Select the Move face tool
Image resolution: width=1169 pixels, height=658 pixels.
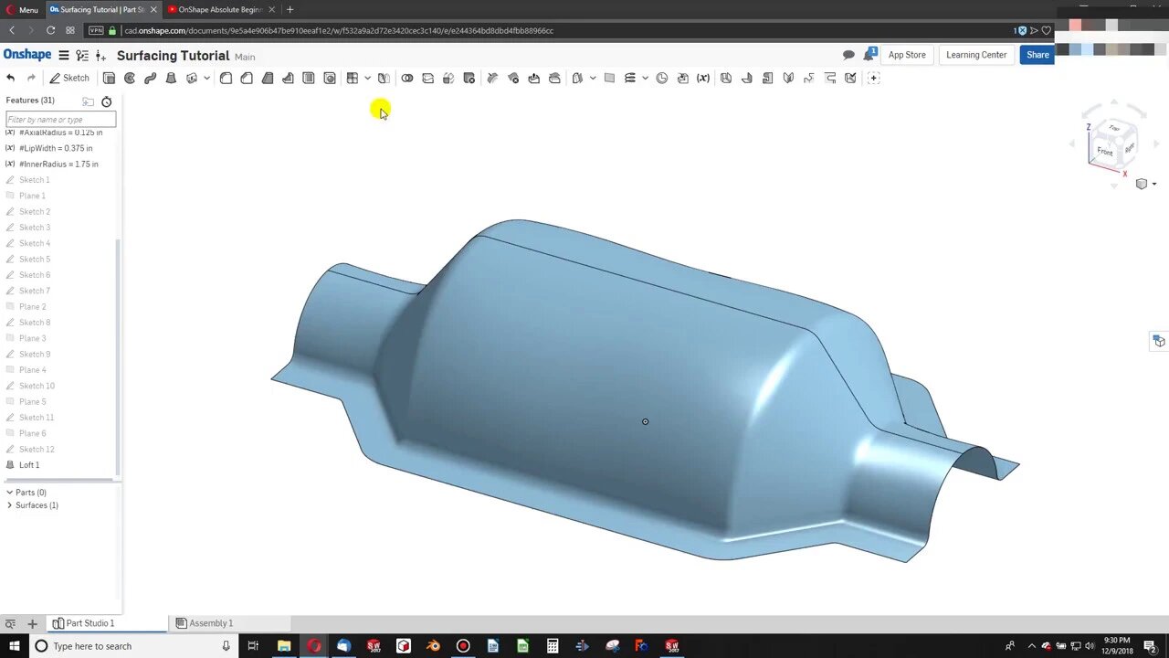tap(534, 78)
